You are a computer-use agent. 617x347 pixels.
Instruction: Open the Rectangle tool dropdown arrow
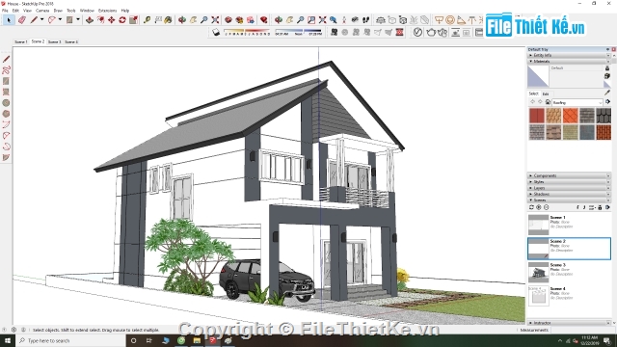(78, 19)
